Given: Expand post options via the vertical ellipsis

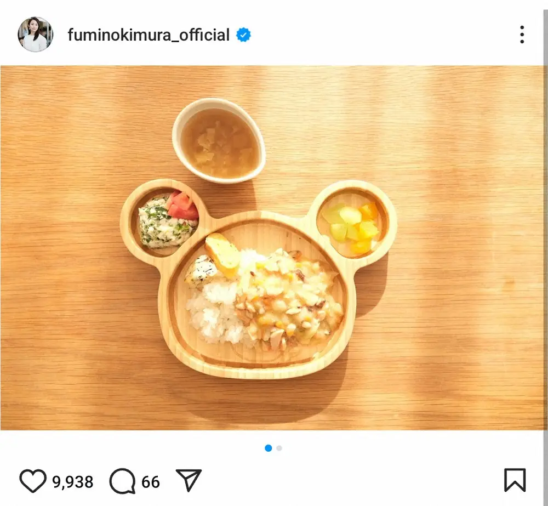Looking at the screenshot, I should point(522,35).
